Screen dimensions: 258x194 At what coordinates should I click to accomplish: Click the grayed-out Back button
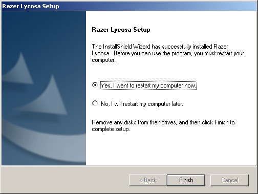click(x=148, y=180)
